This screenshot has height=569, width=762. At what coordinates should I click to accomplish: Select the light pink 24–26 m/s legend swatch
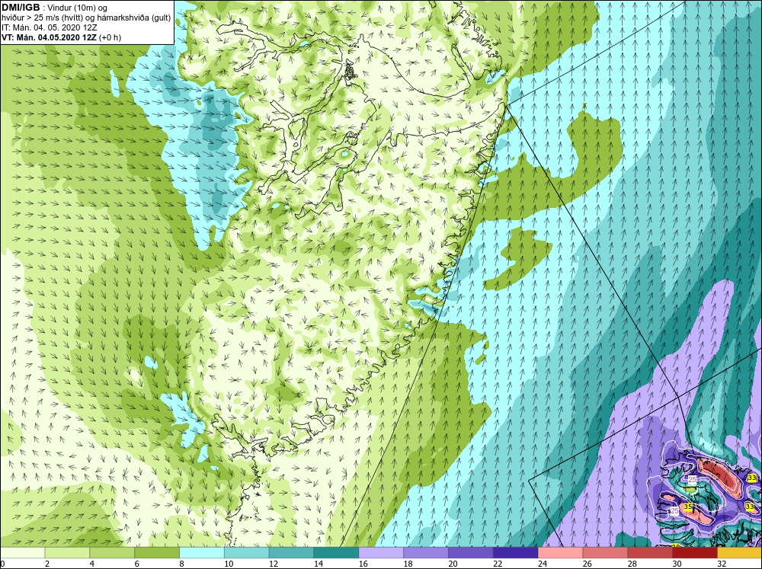(x=560, y=553)
